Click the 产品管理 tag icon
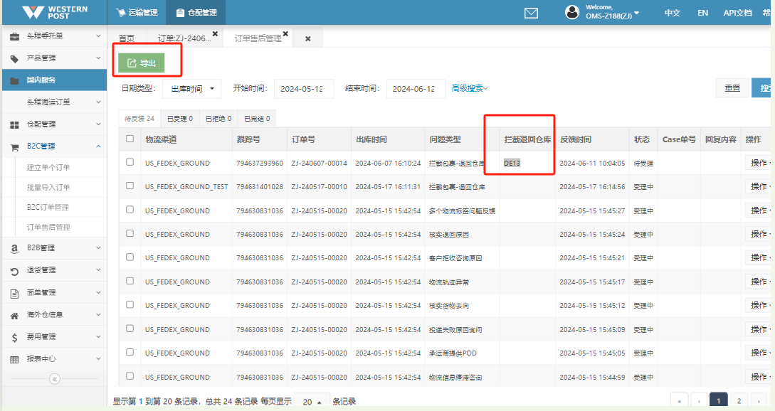The height and width of the screenshot is (411, 775). (x=14, y=58)
